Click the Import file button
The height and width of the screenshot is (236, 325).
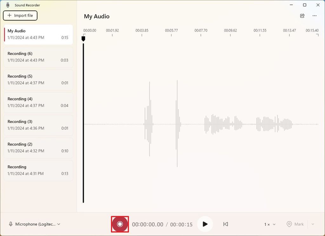click(x=20, y=15)
